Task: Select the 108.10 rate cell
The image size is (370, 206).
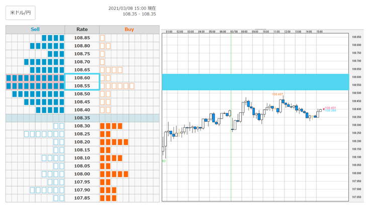Action: tap(82, 158)
